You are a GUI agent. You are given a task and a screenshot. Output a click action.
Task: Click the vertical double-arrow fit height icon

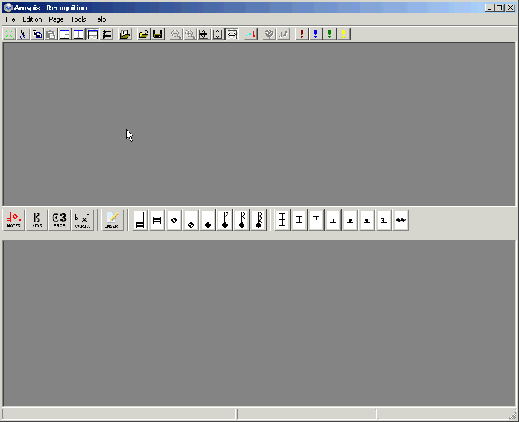(218, 34)
